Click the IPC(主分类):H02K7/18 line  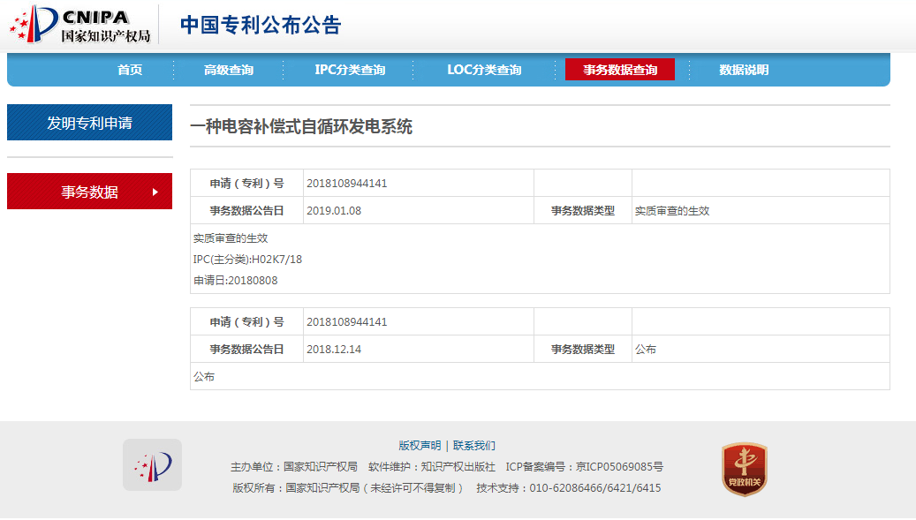pos(247,260)
